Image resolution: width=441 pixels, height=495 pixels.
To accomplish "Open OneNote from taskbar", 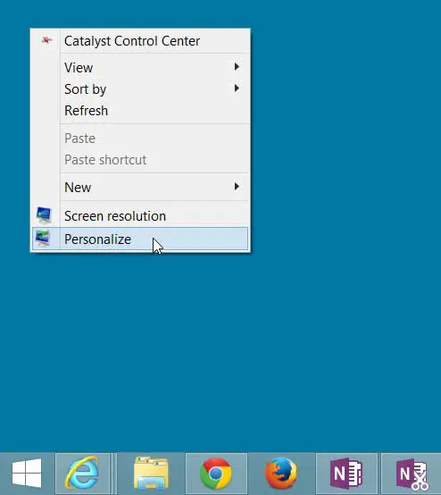I will (x=346, y=474).
